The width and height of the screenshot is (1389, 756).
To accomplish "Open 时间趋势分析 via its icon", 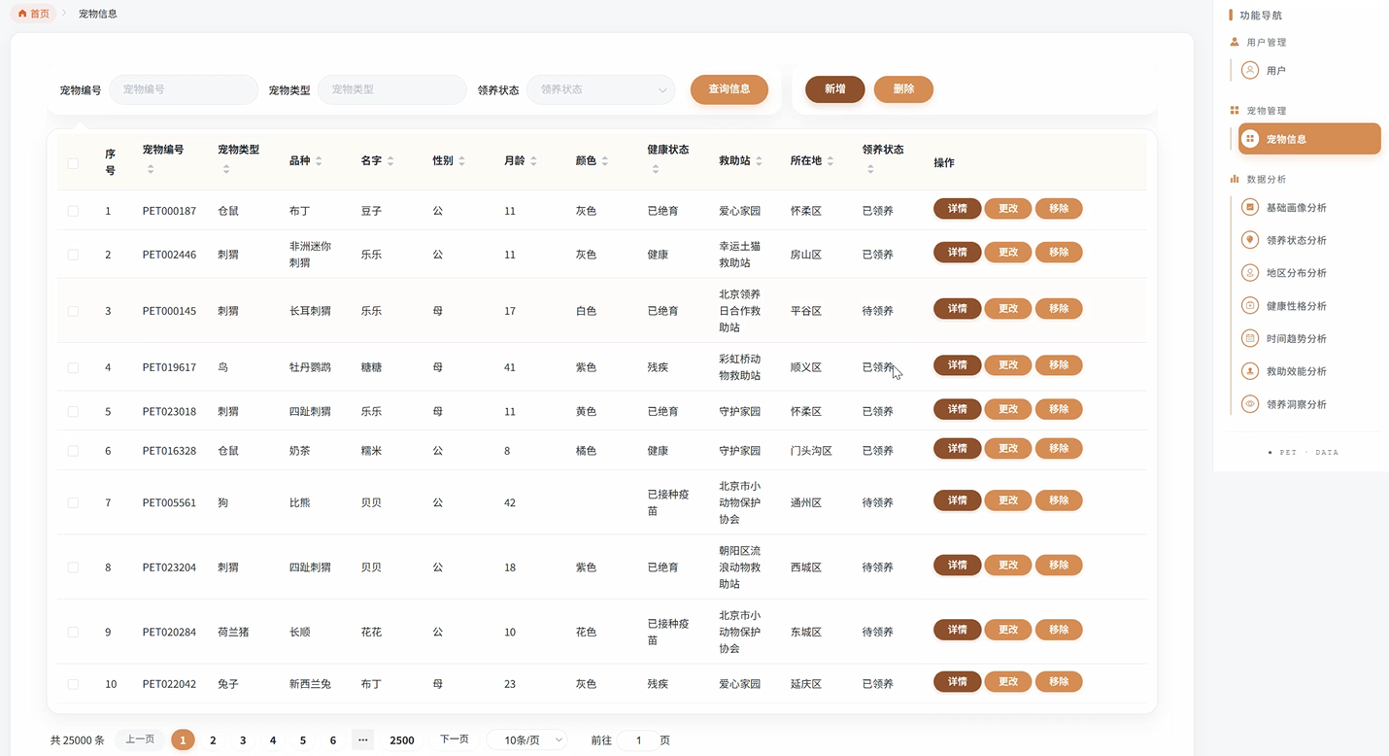I will [1250, 338].
